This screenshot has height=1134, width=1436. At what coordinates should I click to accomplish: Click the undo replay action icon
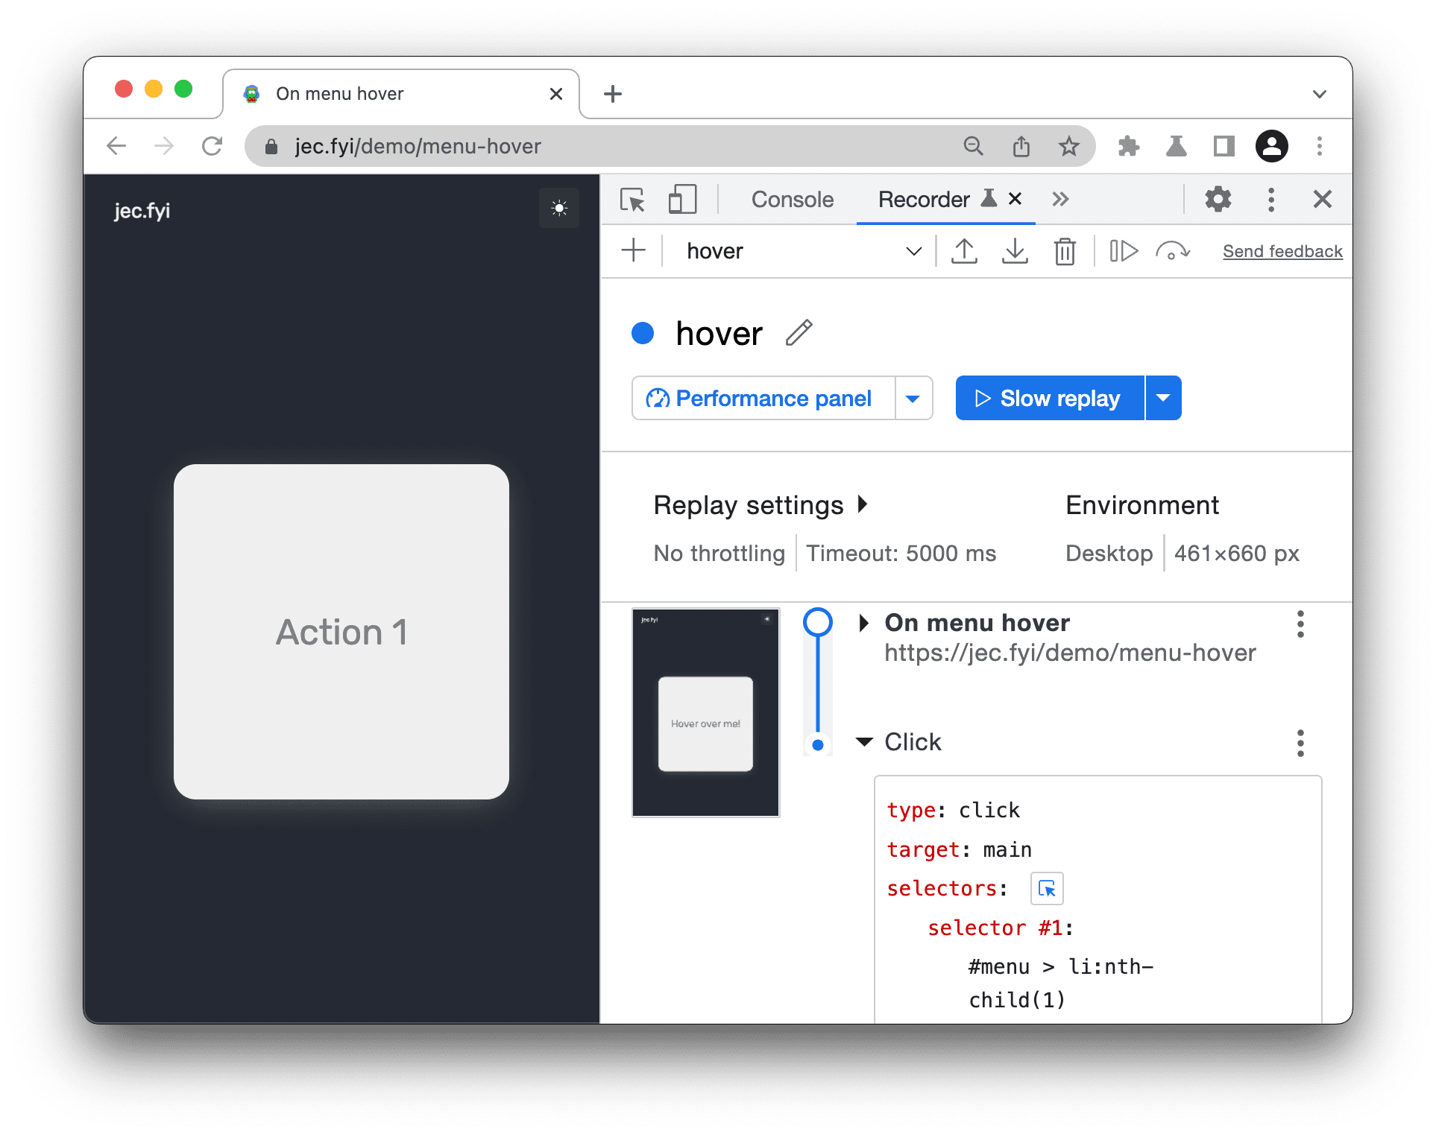click(x=1165, y=253)
